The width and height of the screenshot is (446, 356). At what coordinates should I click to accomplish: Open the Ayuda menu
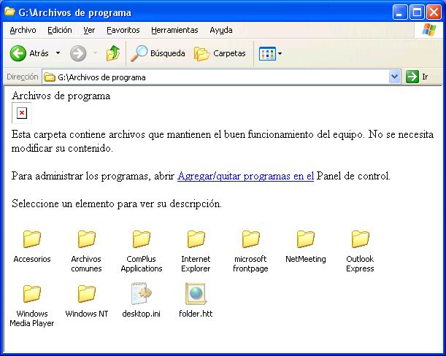pos(221,30)
